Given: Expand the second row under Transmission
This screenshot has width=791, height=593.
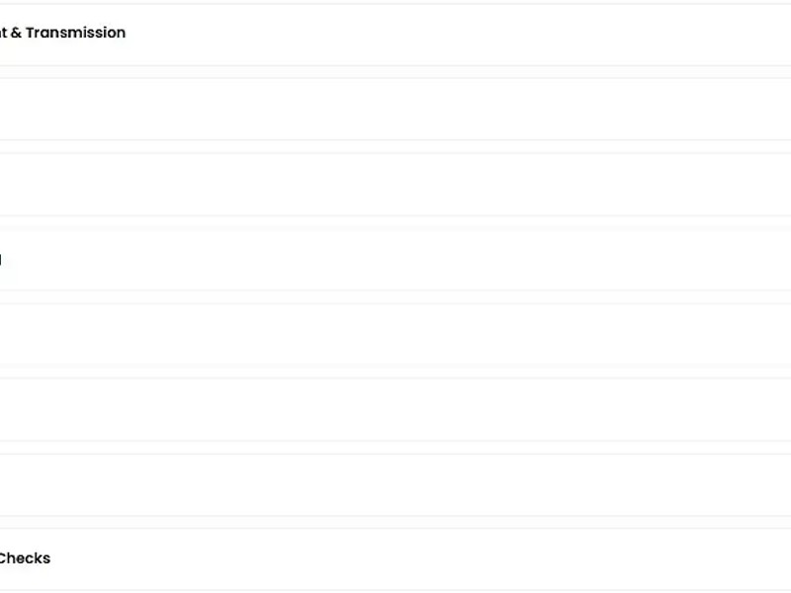Looking at the screenshot, I should [x=395, y=184].
